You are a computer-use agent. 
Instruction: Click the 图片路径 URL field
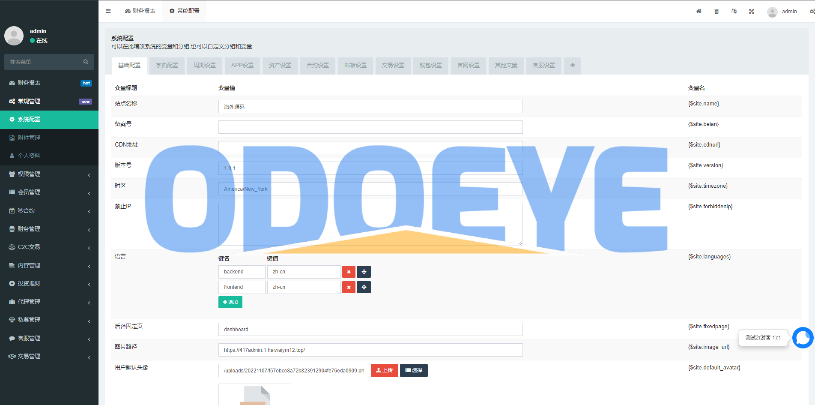pos(370,350)
